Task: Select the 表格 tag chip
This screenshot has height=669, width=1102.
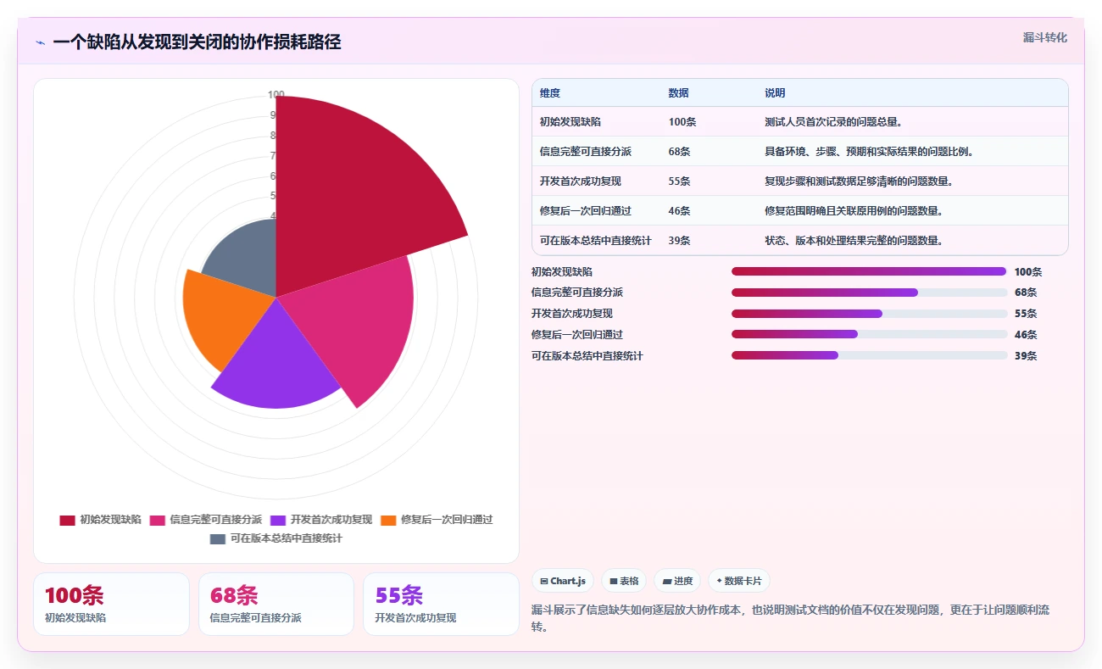Action: click(624, 581)
